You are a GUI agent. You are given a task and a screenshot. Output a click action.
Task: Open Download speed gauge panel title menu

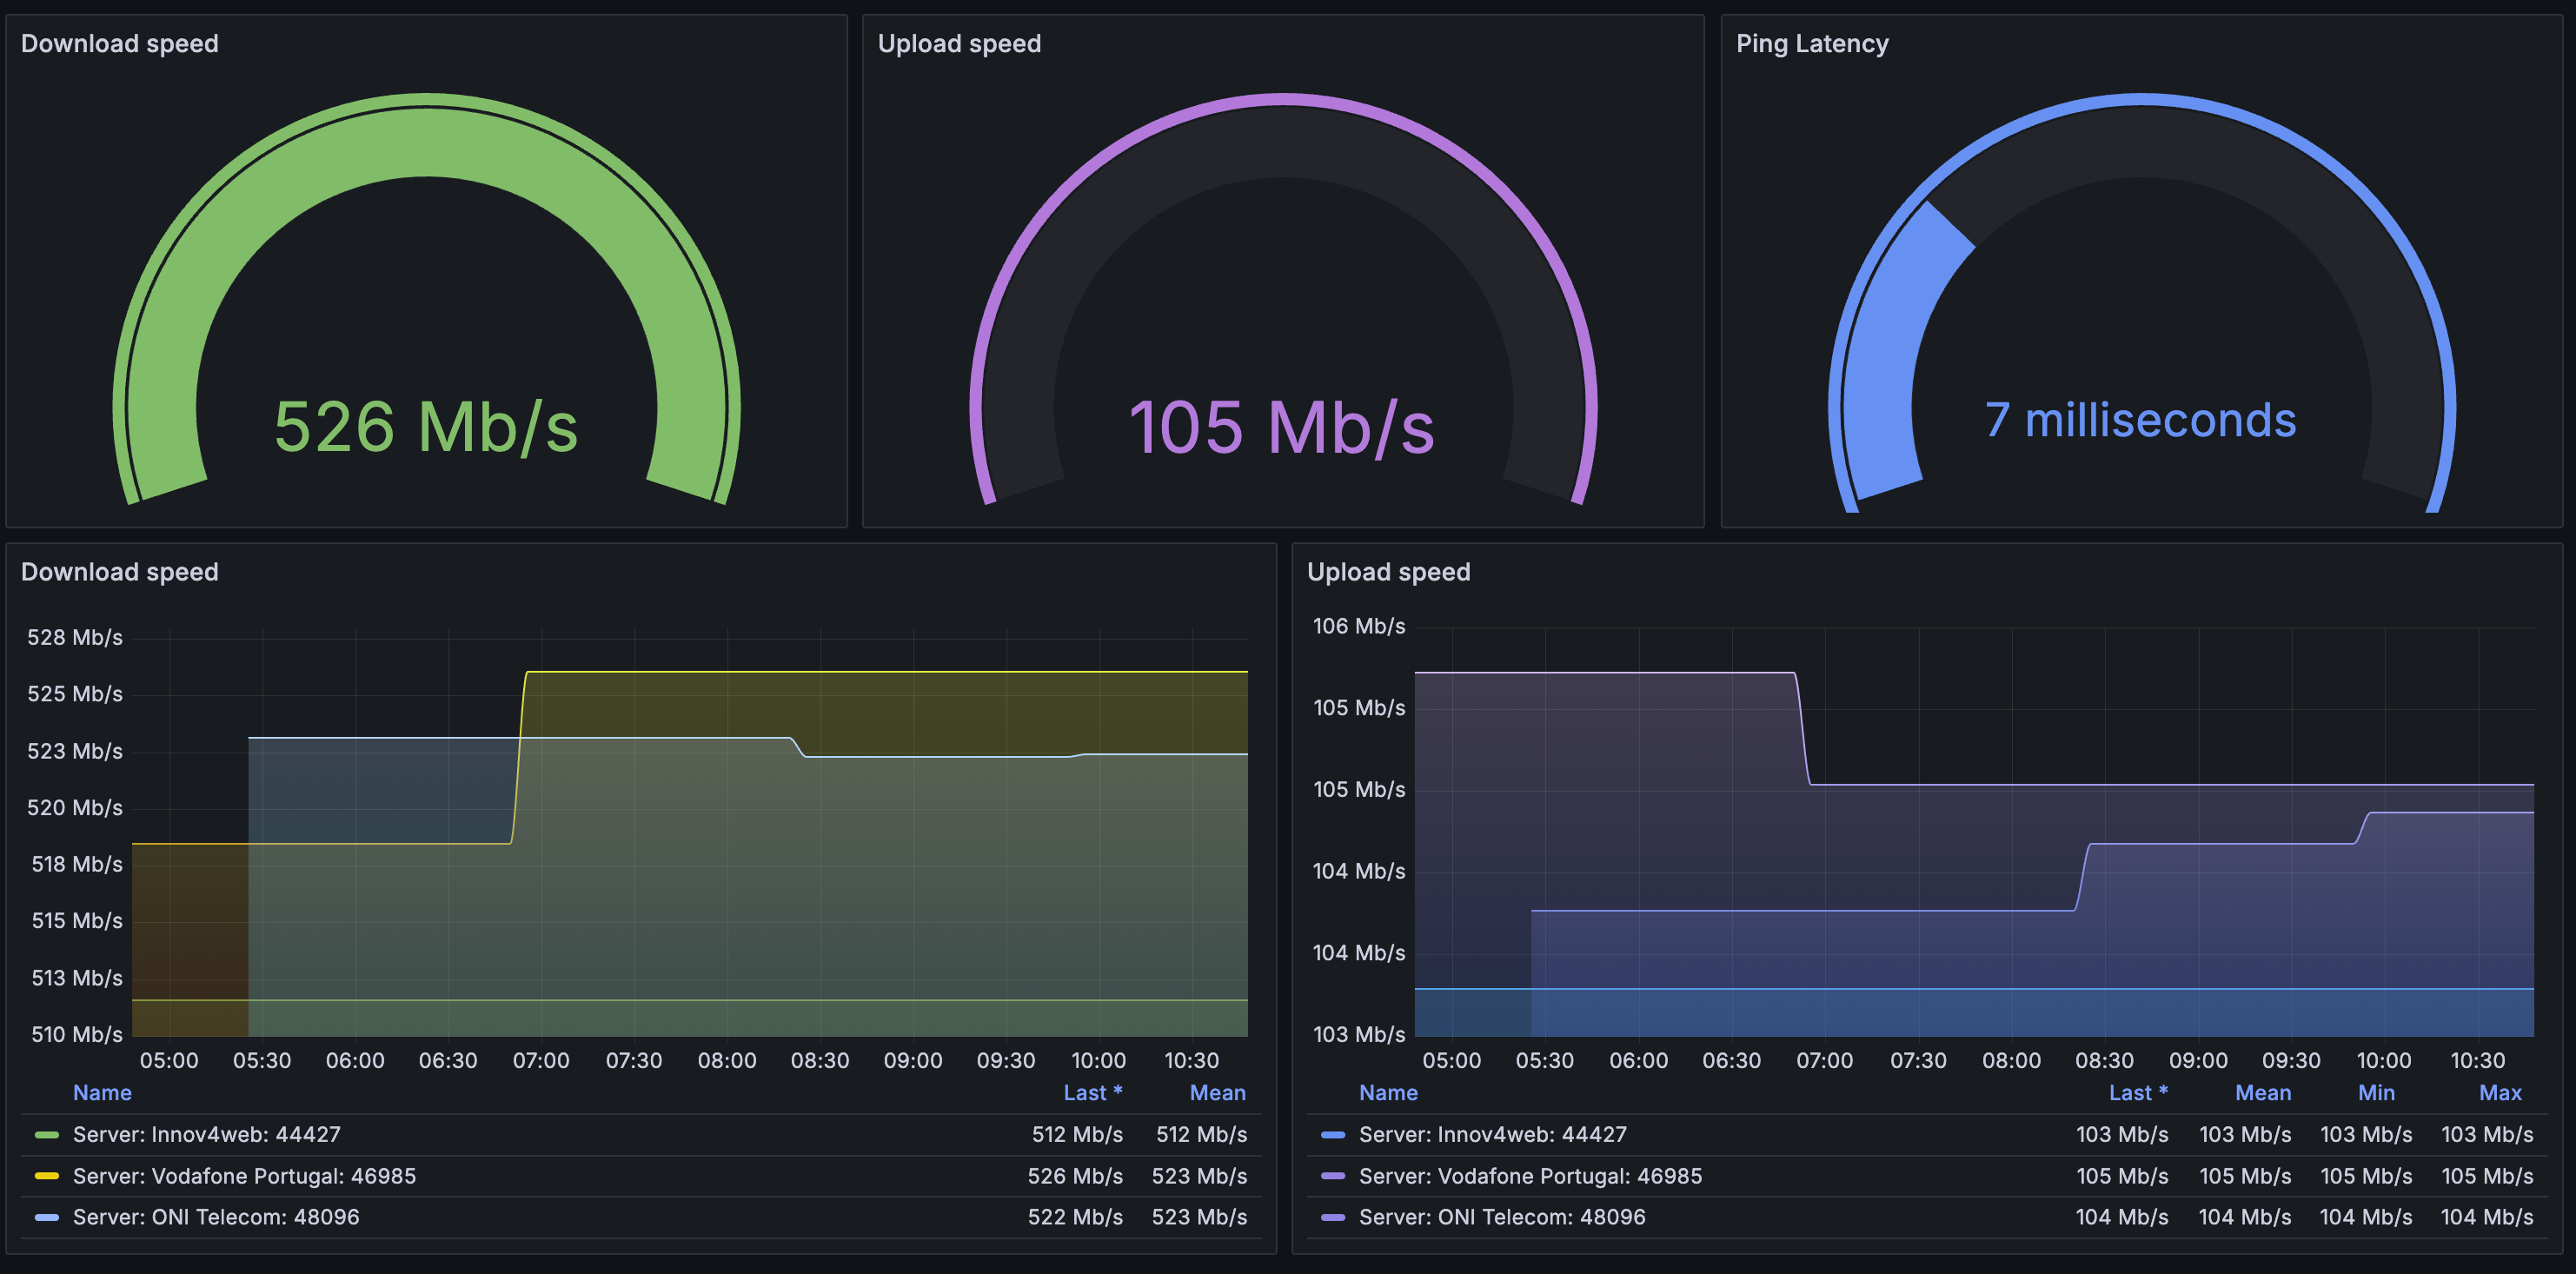[119, 44]
